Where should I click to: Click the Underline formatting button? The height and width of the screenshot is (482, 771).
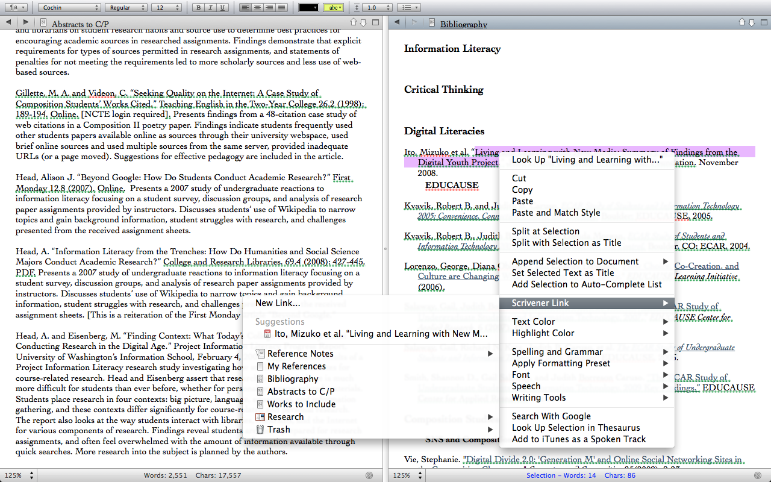point(223,8)
